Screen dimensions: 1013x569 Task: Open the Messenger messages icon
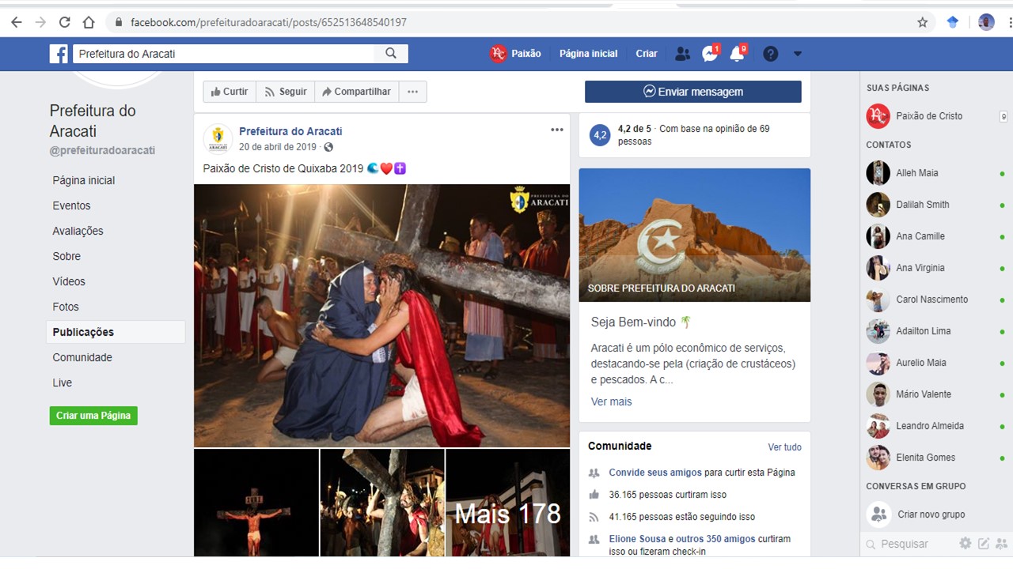tap(709, 54)
